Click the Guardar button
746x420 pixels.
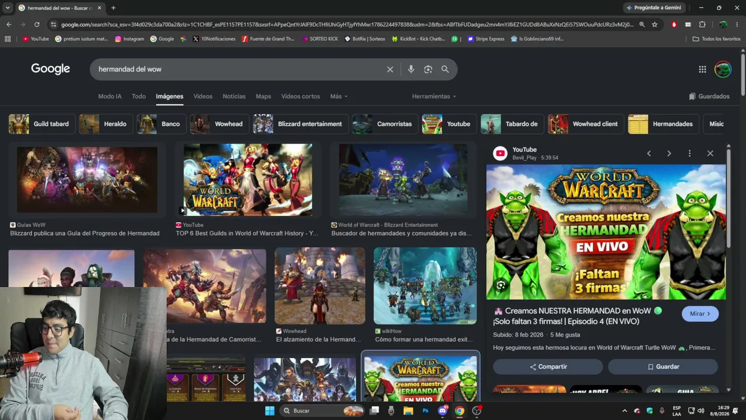[x=663, y=367]
